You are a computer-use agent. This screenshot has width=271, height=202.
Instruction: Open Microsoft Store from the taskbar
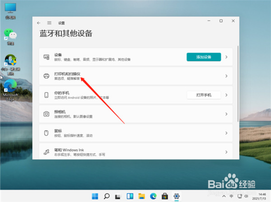tap(165, 196)
